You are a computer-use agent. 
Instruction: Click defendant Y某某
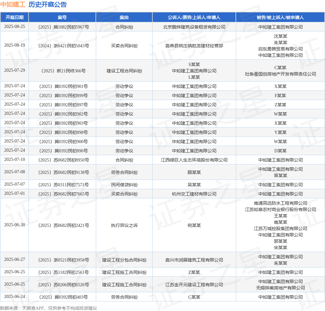click(280, 132)
